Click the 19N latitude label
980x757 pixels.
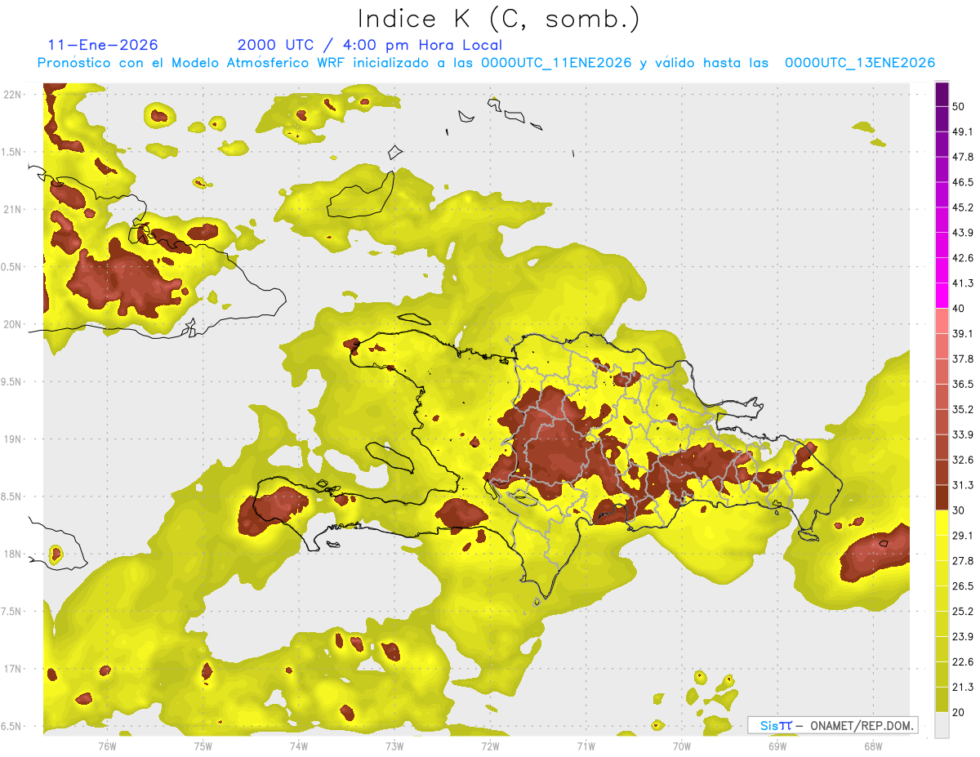click(x=12, y=439)
